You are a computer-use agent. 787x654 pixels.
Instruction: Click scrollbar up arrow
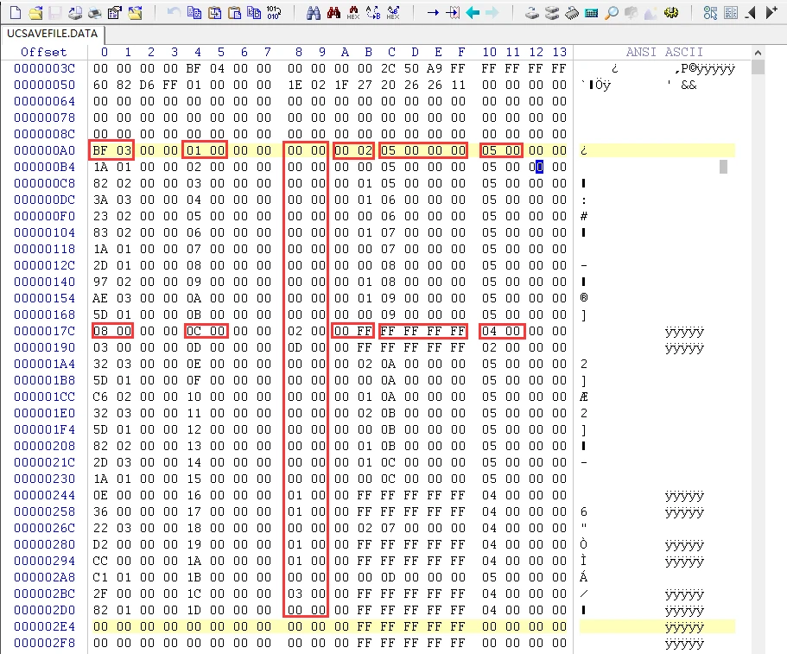[x=758, y=52]
